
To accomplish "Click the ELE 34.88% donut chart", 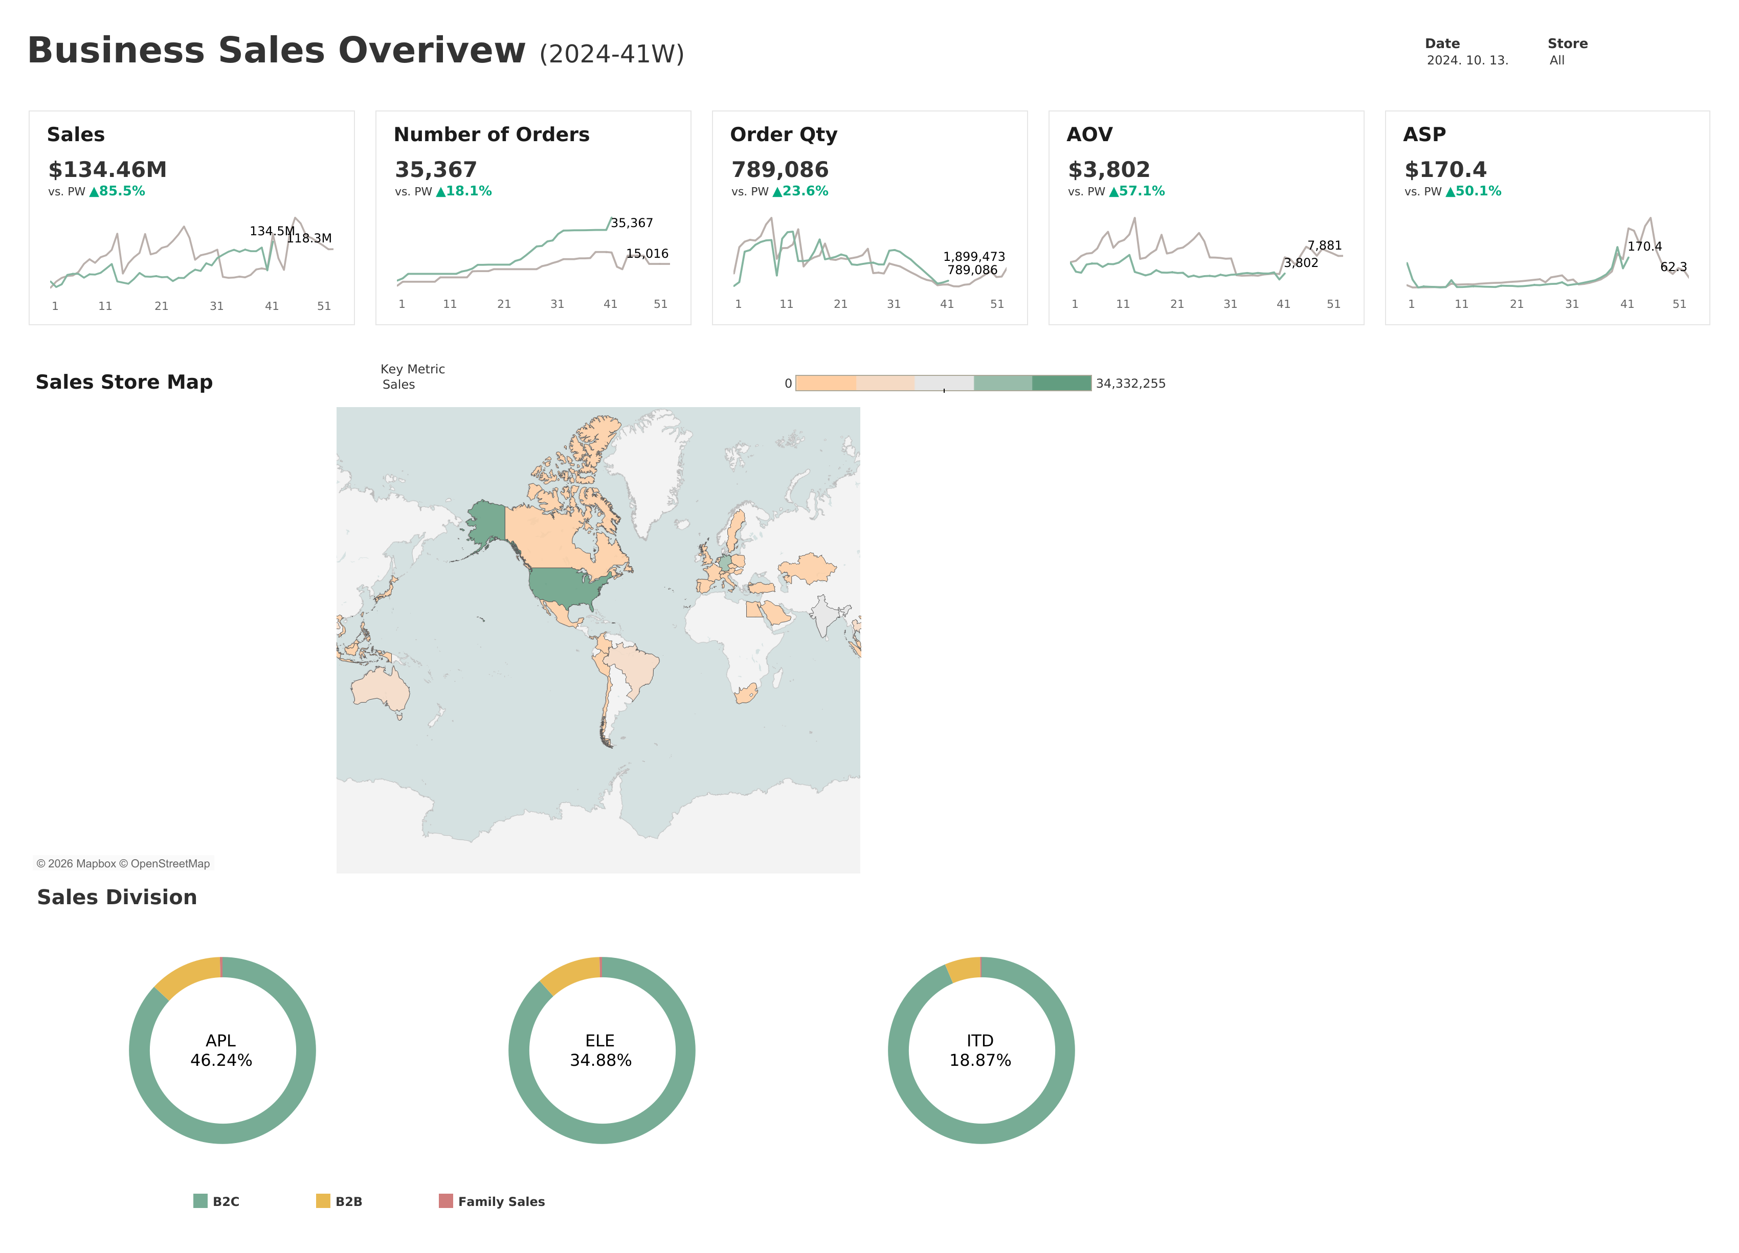I will 602,1050.
